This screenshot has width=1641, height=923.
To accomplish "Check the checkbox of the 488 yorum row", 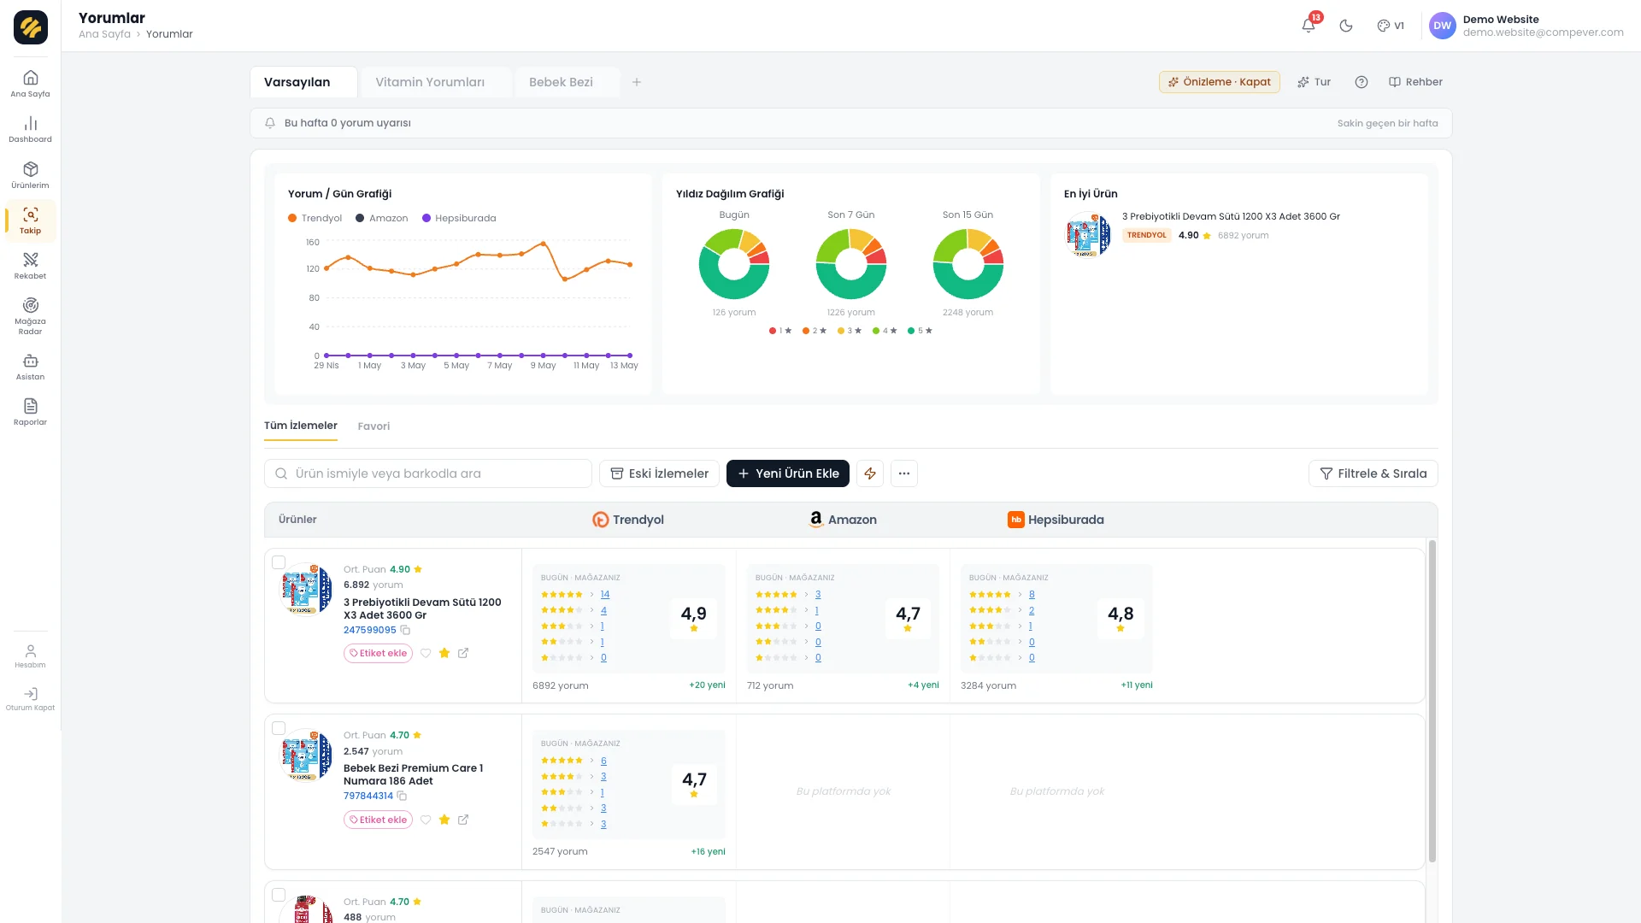I will (x=279, y=895).
